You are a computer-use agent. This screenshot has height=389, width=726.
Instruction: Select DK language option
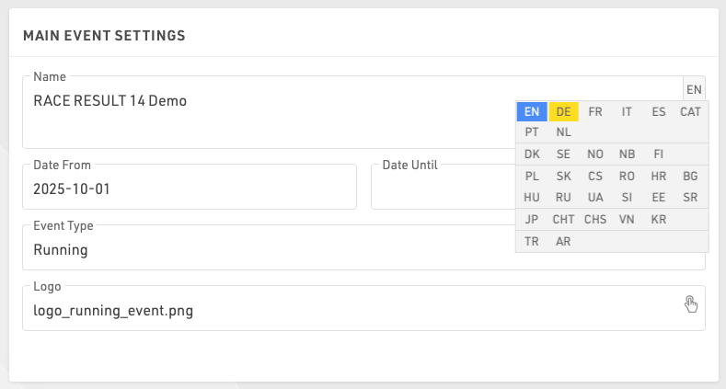[532, 154]
